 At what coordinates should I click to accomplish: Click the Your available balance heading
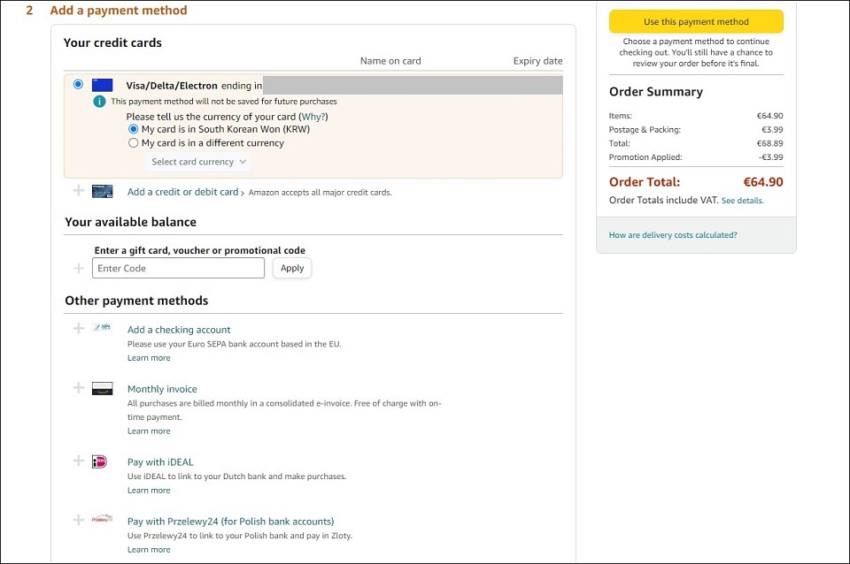point(131,222)
